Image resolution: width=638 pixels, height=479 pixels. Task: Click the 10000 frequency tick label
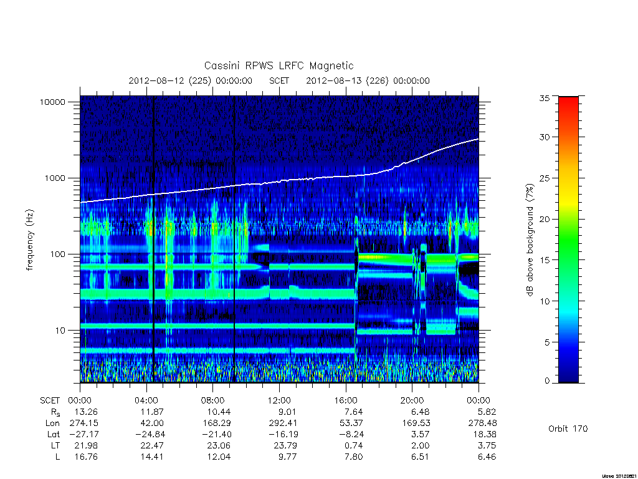pos(52,102)
